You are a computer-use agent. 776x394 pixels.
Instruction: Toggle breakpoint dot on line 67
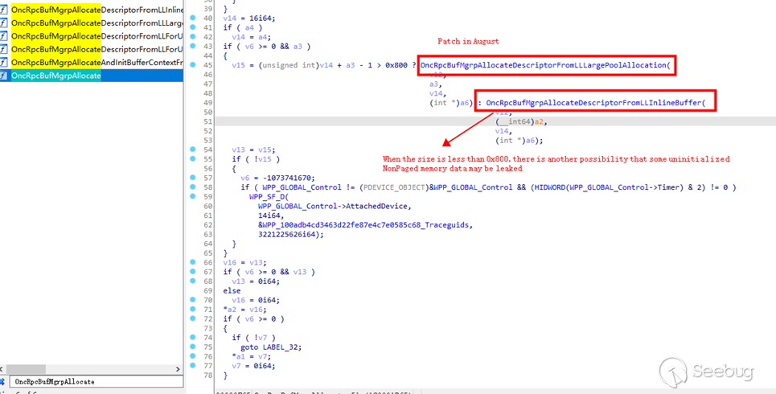(192, 272)
